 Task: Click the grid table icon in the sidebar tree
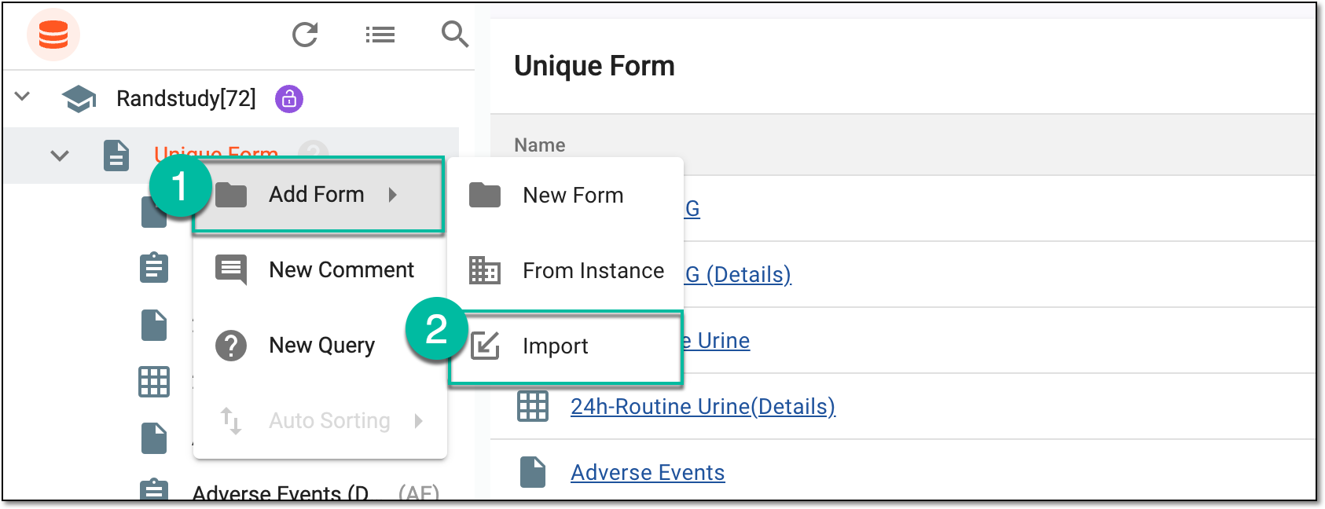point(154,382)
